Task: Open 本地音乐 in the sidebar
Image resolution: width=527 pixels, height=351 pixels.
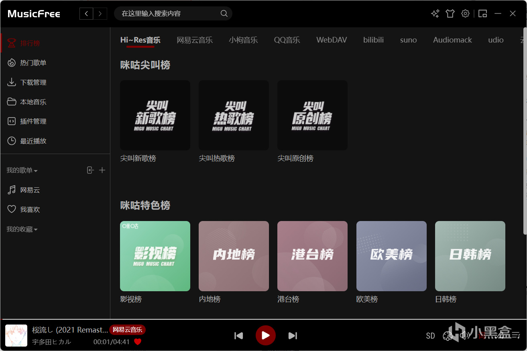Action: coord(55,102)
